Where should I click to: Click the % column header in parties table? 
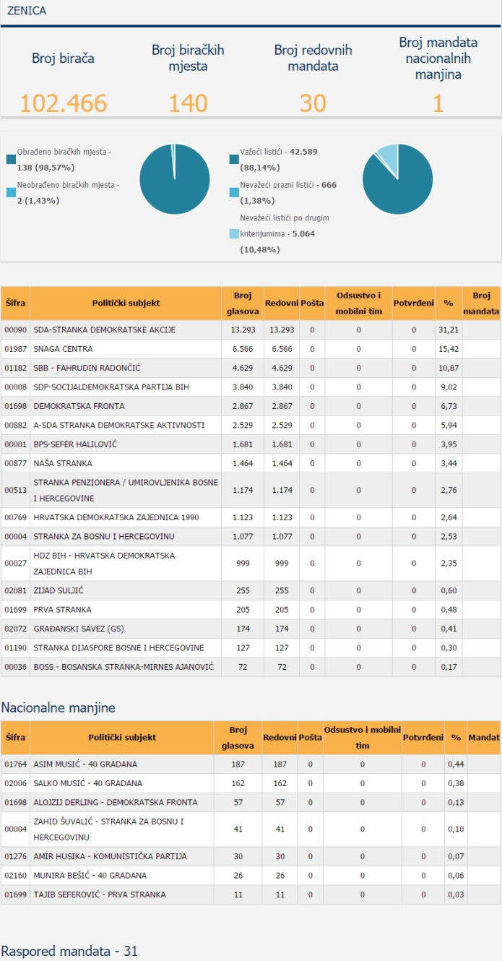449,303
